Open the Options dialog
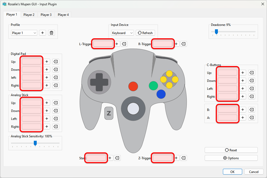The image size is (267, 178). (231, 158)
